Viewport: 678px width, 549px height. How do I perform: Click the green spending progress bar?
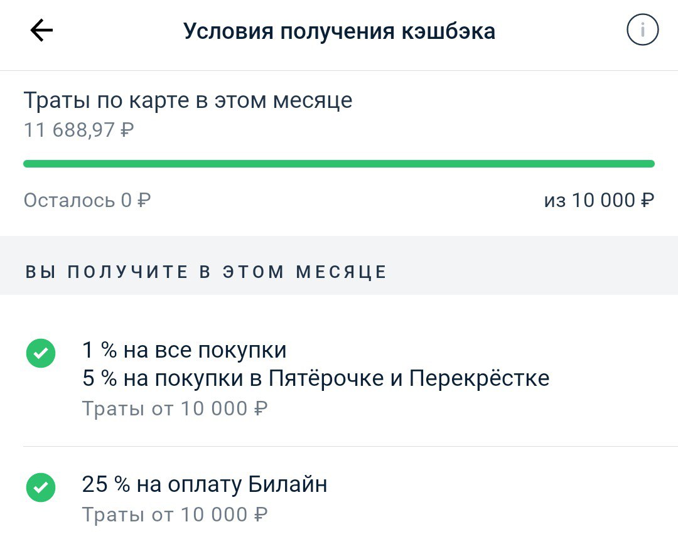coord(338,164)
